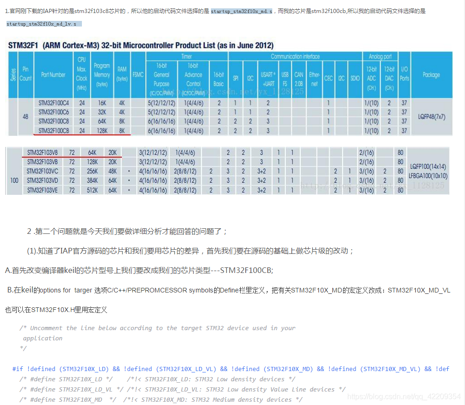Click the line B.在keil的options for targer

tap(229, 290)
